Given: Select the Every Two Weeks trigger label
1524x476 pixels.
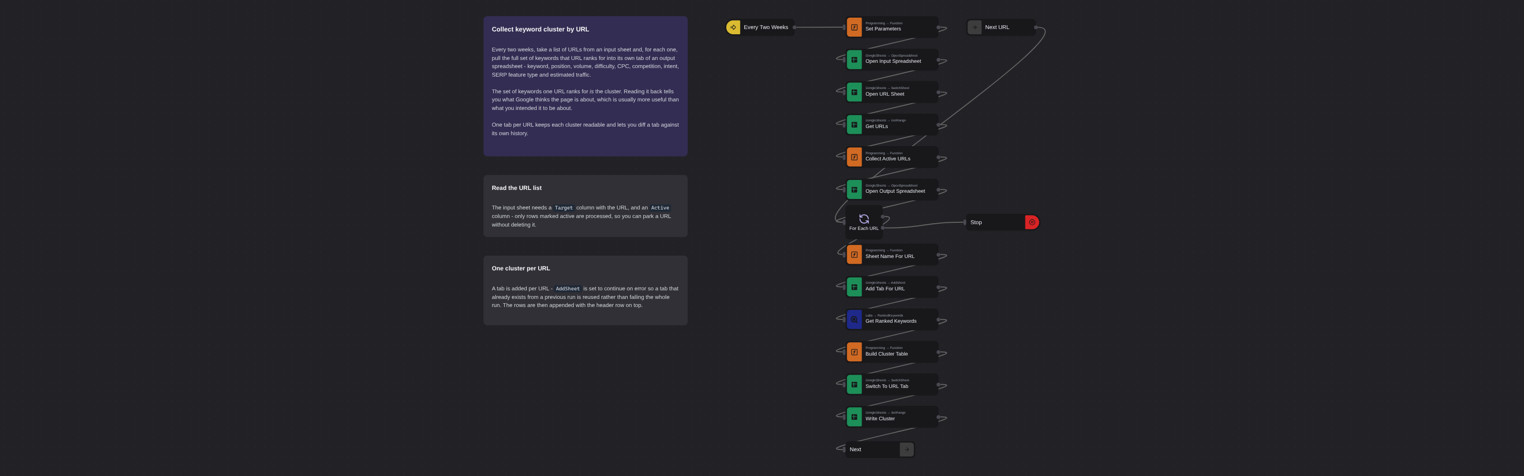Looking at the screenshot, I should [x=765, y=27].
